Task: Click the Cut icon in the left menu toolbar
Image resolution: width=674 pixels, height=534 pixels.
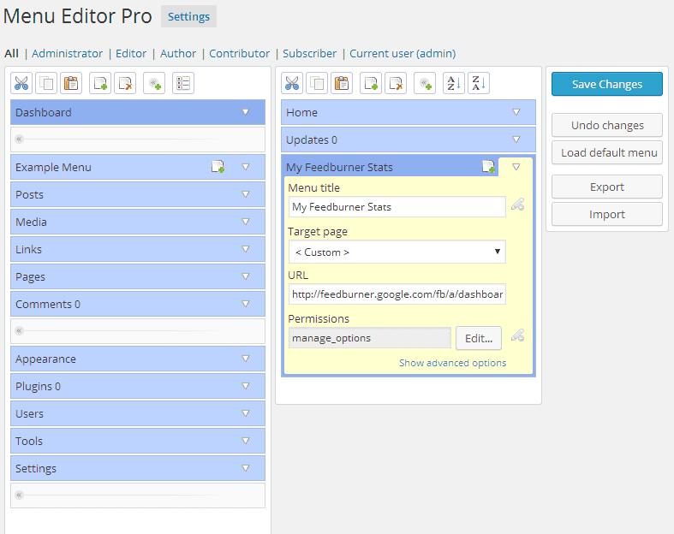Action: (21, 83)
